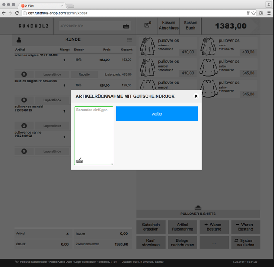Open the list icon next to KUNDE
The image size is (274, 267).
(x=129, y=40)
